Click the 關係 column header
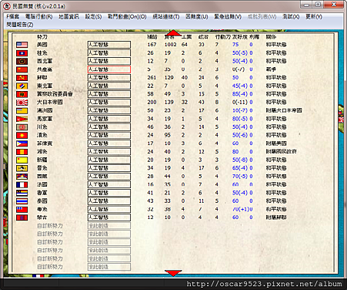 point(271,37)
